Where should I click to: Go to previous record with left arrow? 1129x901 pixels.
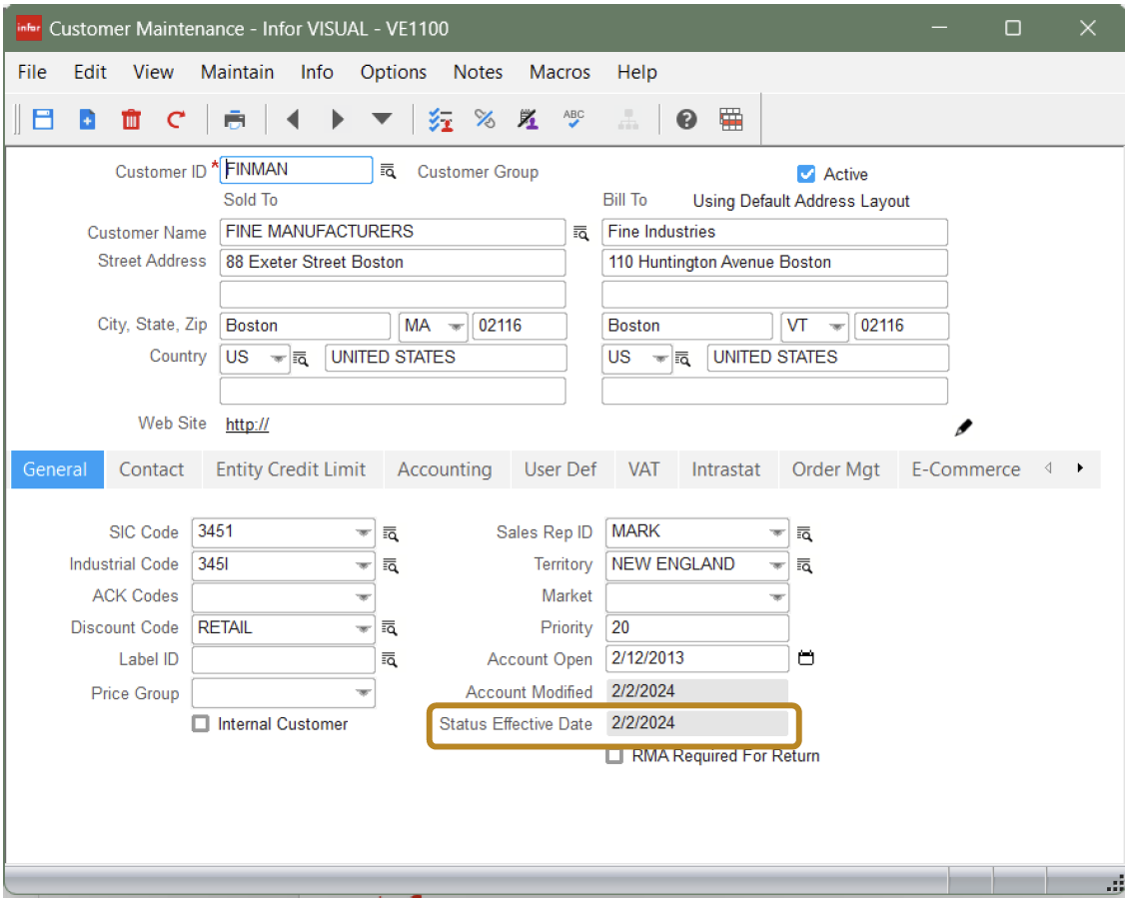click(x=293, y=119)
